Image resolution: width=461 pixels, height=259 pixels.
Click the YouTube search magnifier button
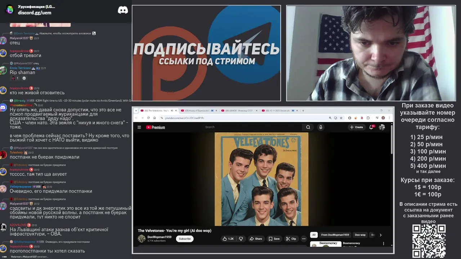[308, 127]
